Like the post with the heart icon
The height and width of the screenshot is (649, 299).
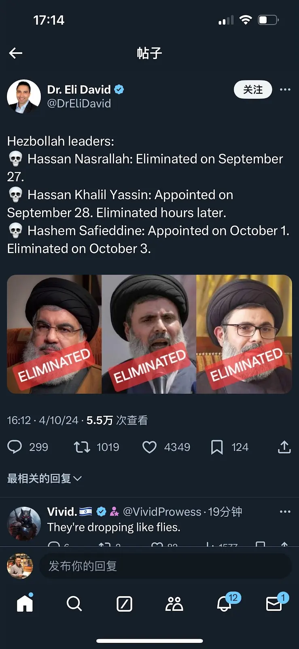coord(149,447)
